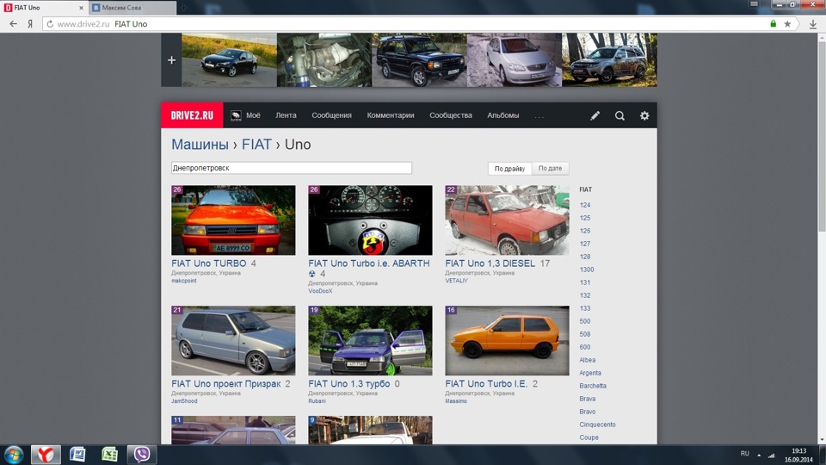
Task: Open the FIAT Uno TURBO link
Action: [x=208, y=263]
